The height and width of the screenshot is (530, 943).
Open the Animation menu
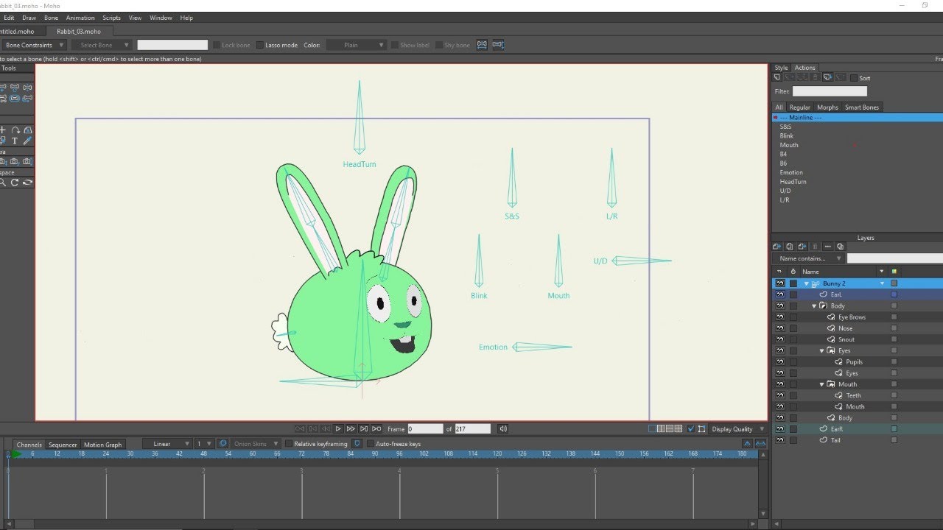[x=80, y=18]
